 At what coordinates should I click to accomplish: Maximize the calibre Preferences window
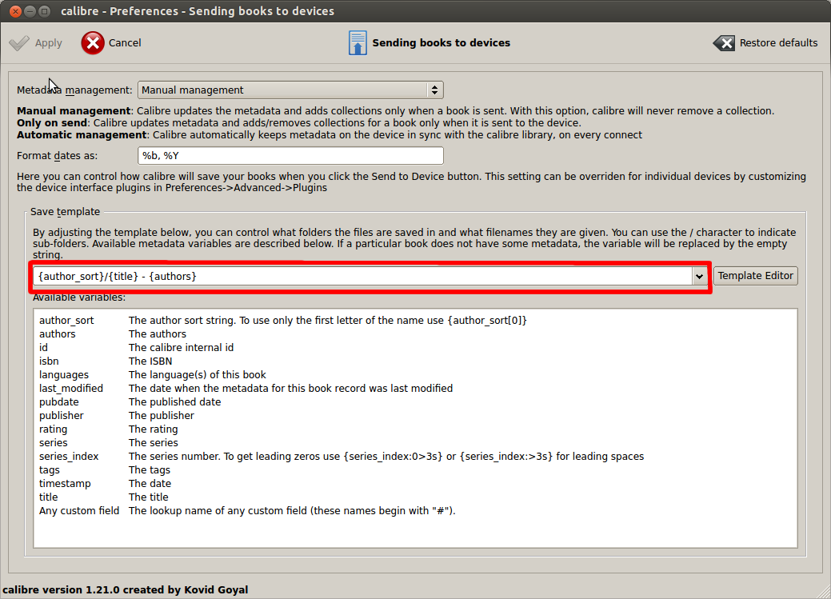tap(45, 11)
